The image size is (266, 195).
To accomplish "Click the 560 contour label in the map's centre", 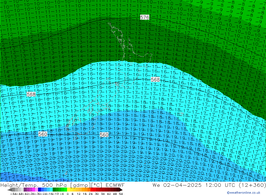I will point(104,135).
